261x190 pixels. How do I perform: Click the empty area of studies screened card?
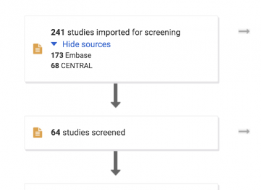[x=171, y=132]
